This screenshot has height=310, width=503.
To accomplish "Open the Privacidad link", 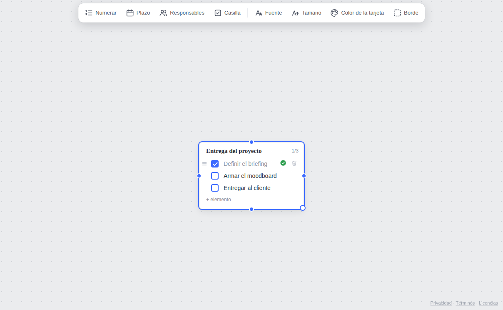I will pos(441,303).
